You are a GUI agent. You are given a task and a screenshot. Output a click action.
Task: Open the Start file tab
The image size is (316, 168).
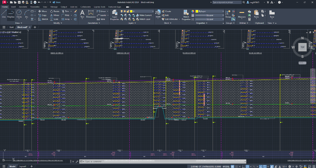click(11, 27)
